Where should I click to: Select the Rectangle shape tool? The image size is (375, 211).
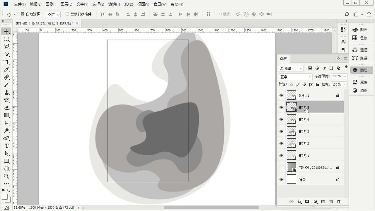[x=6, y=161]
